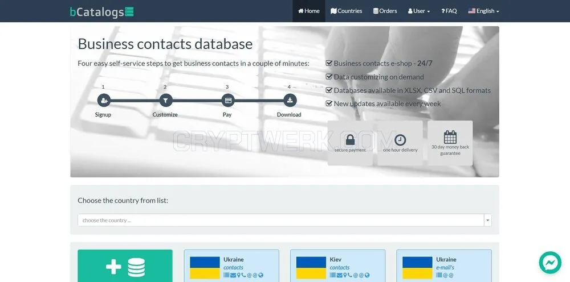Click the secure payment lock icon
Image resolution: width=570 pixels, height=282 pixels.
point(350,139)
